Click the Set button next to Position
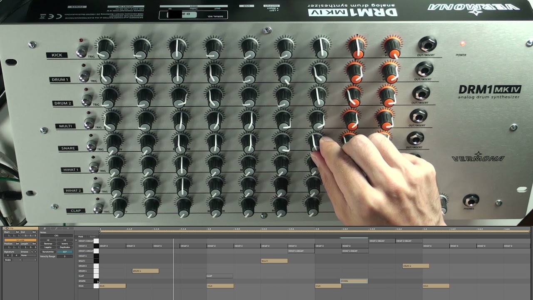The image size is (533, 300). click(x=17, y=244)
